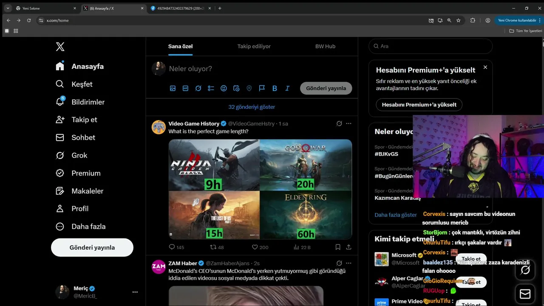Viewport: 544px width, 306px height.
Task: Click the flag icon in composer
Action: coord(262,88)
